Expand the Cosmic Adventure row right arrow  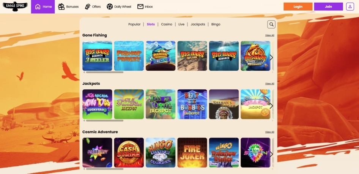pos(271,154)
